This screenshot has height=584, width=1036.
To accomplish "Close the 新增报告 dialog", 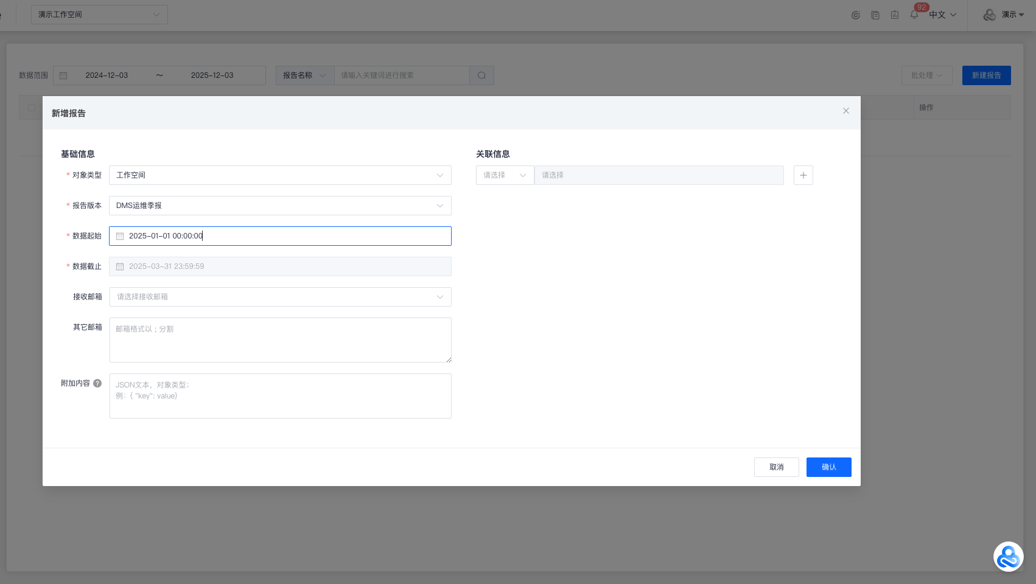I will click(845, 111).
